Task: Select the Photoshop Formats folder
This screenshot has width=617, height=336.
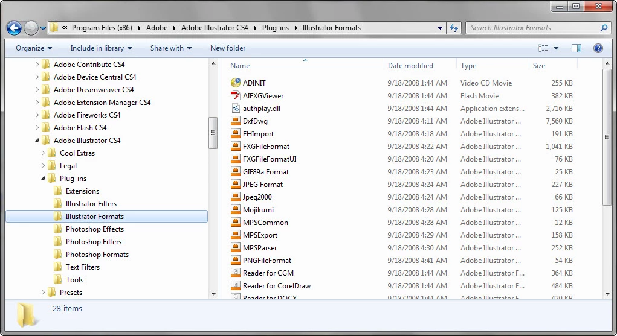Action: (97, 255)
